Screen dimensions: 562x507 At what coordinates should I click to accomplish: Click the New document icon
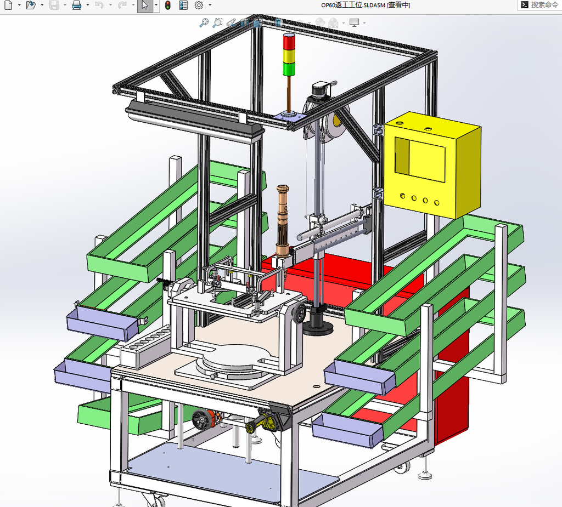8,5
